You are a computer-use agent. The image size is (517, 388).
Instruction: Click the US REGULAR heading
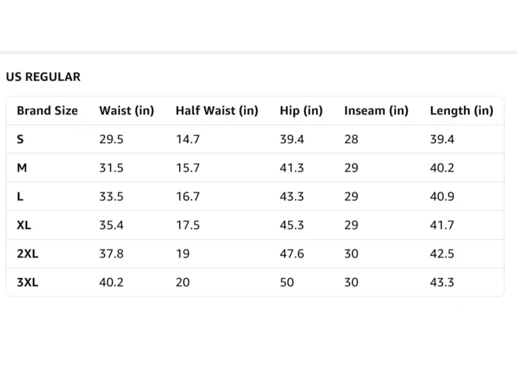pyautogui.click(x=43, y=77)
